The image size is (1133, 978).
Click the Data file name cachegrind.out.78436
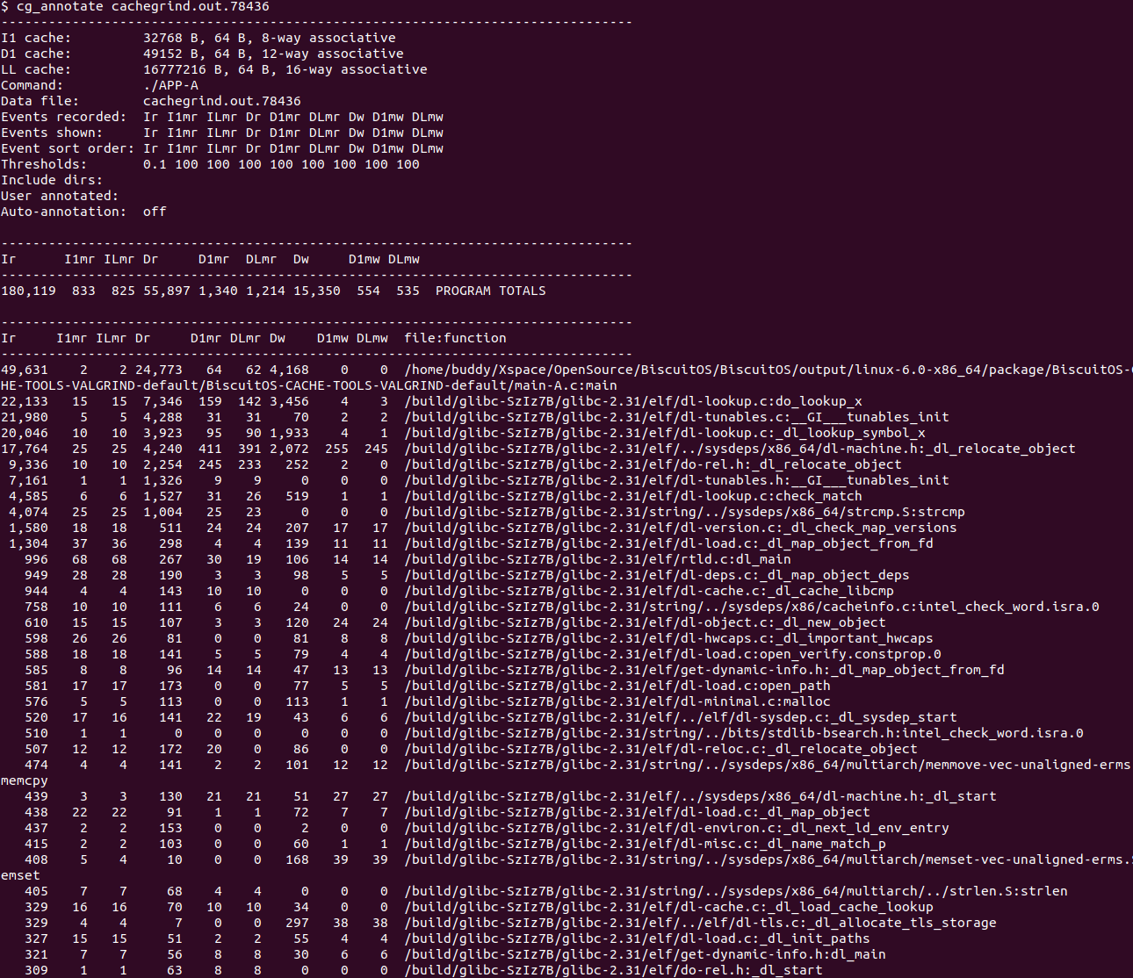(x=221, y=101)
